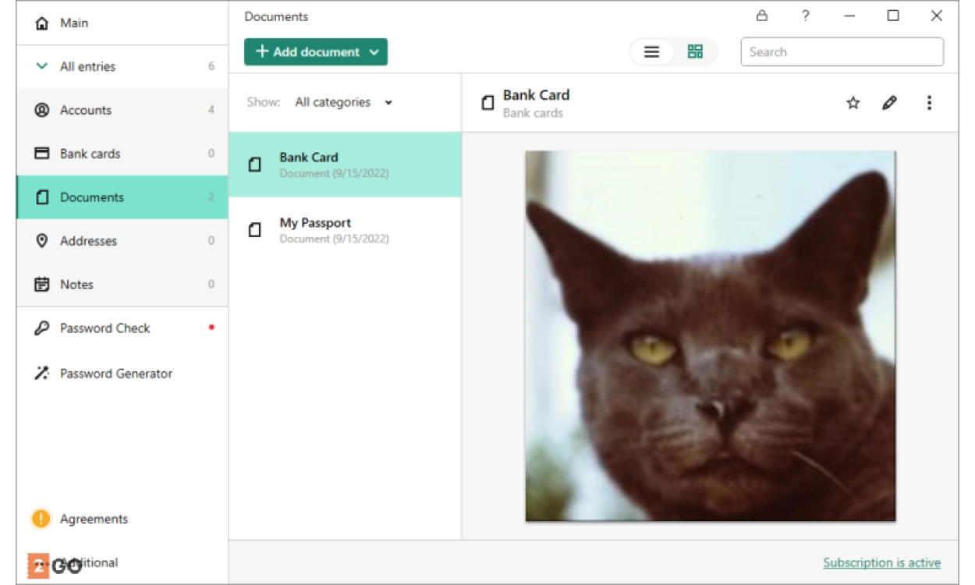Go to Accounts section
Viewport: 975px width, 585px height.
click(x=86, y=110)
